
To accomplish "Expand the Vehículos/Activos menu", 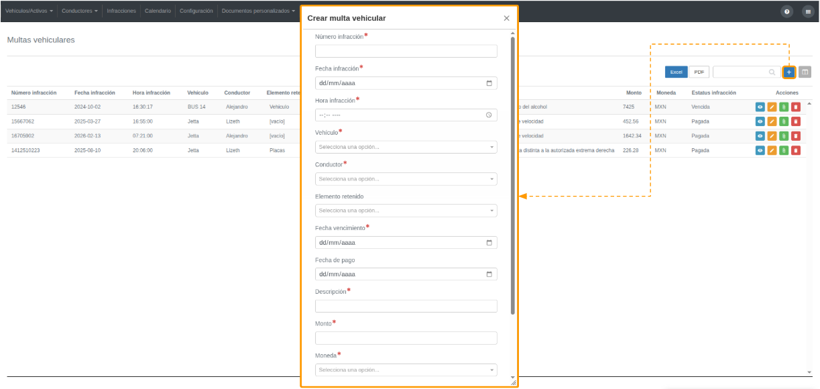I will pyautogui.click(x=29, y=11).
